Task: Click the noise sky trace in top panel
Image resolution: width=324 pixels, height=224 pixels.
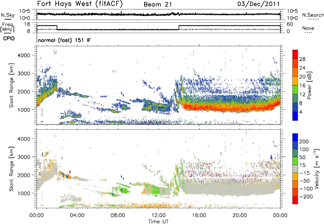Action: [158, 14]
